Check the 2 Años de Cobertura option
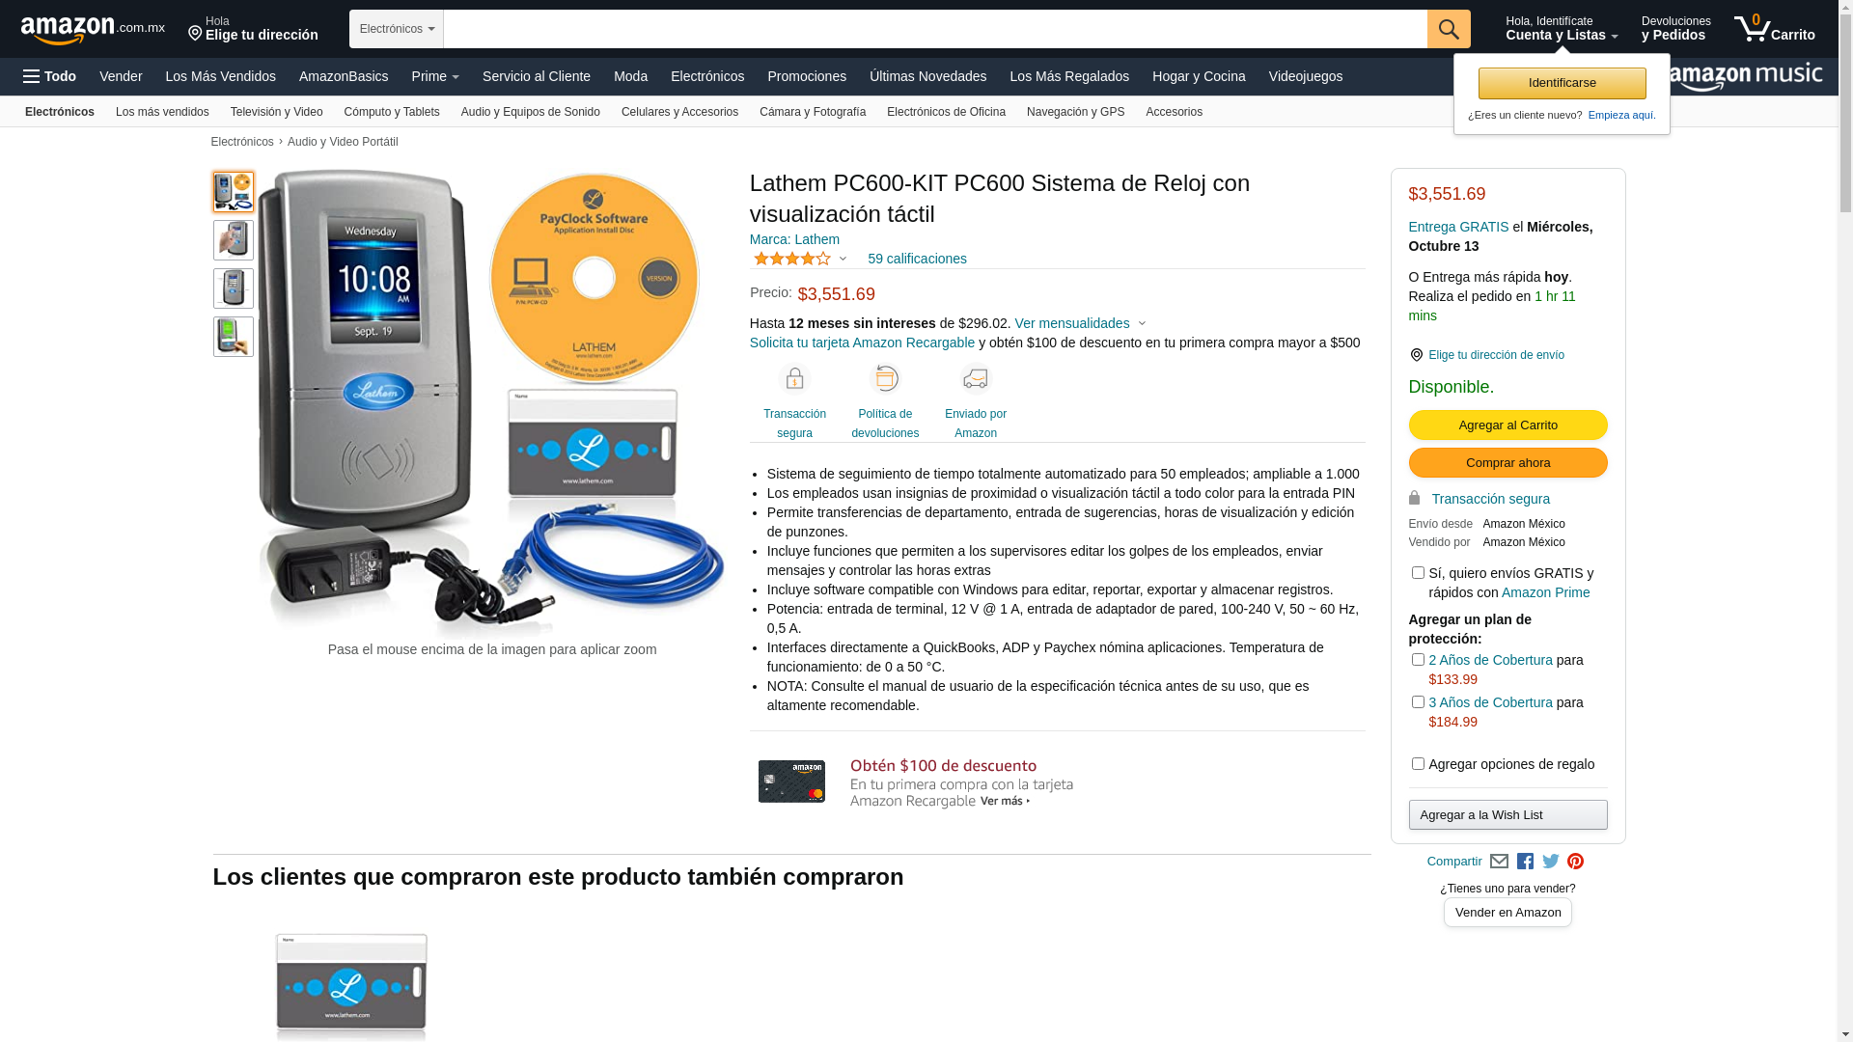 pyautogui.click(x=1418, y=660)
